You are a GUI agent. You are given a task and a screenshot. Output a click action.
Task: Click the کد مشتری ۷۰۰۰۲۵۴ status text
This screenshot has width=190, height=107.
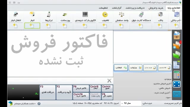click(x=93, y=103)
